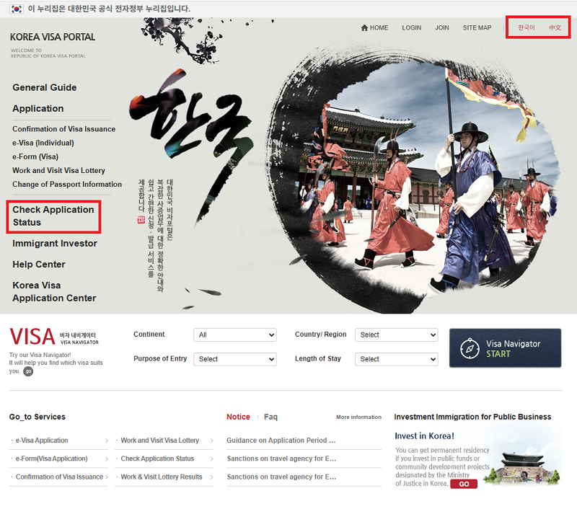Click the Visa Navigator compass icon

point(470,348)
